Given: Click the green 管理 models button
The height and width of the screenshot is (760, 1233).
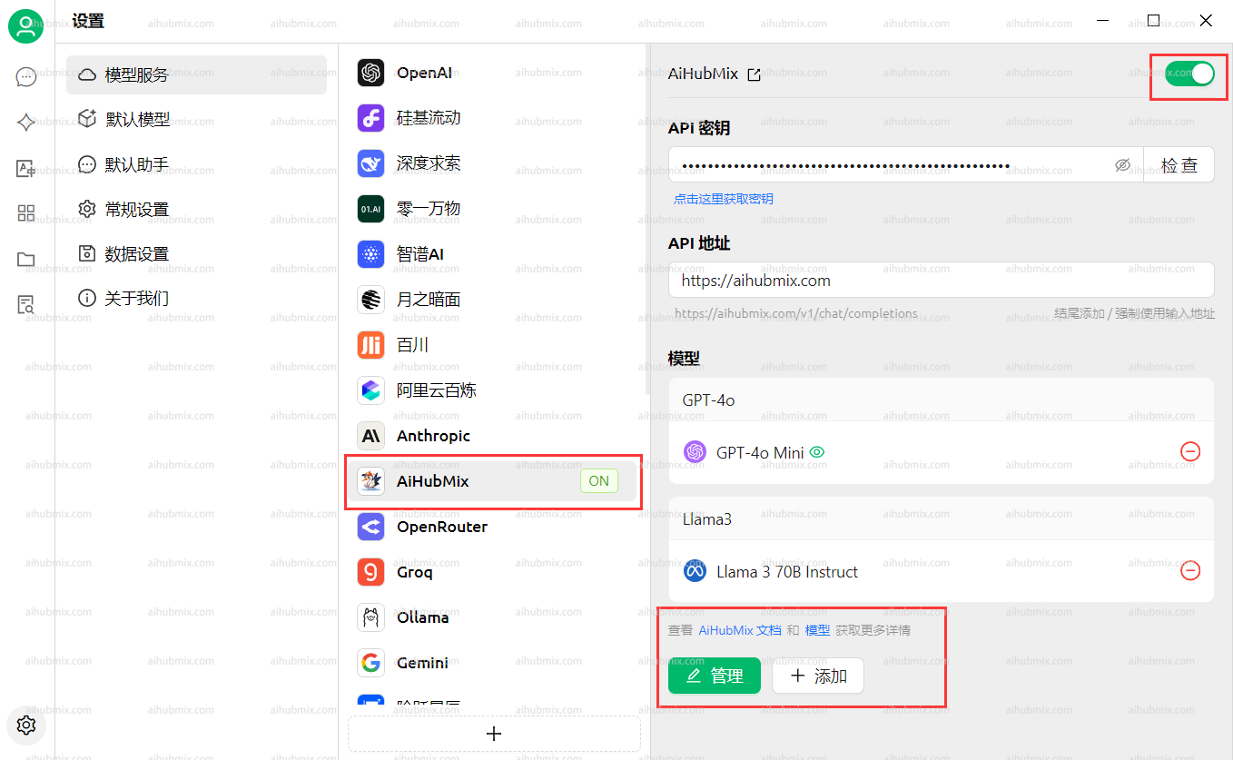Looking at the screenshot, I should [x=714, y=676].
